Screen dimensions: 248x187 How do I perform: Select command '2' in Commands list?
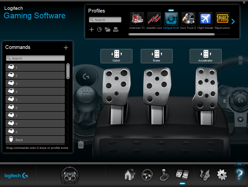tap(35, 75)
